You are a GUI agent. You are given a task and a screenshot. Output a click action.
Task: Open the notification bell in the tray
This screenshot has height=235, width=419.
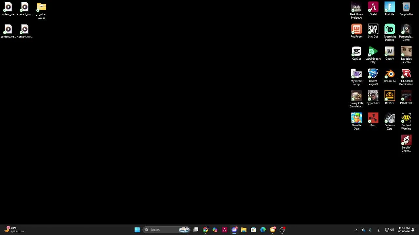pyautogui.click(x=413, y=230)
